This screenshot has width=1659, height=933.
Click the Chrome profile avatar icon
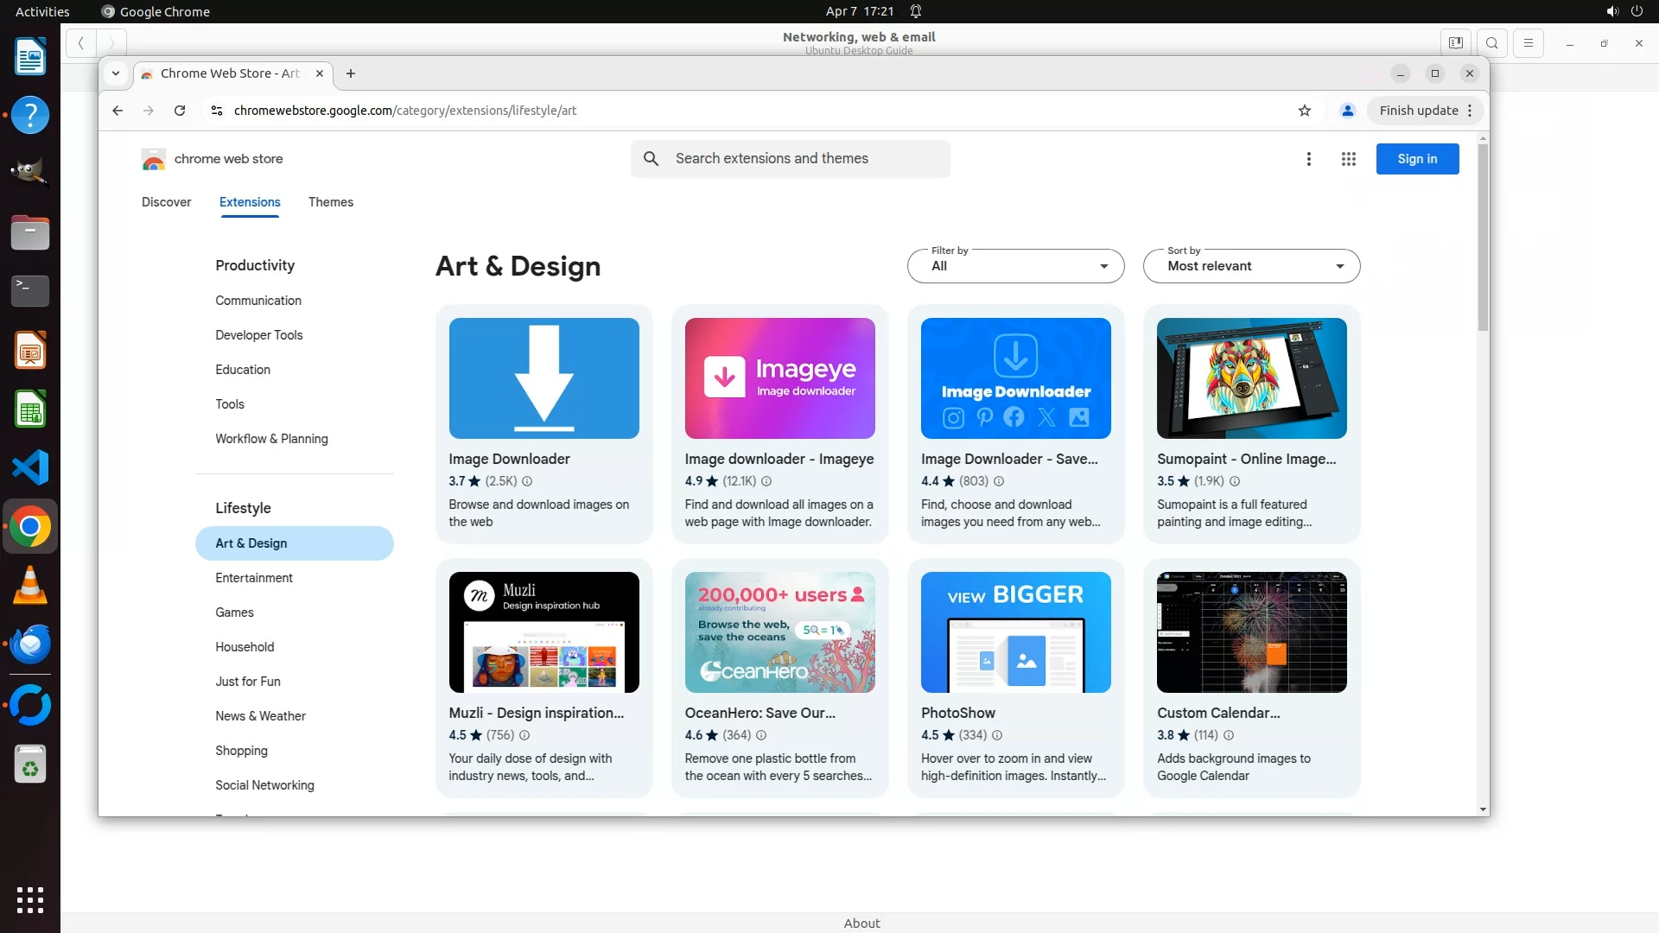(x=1347, y=111)
